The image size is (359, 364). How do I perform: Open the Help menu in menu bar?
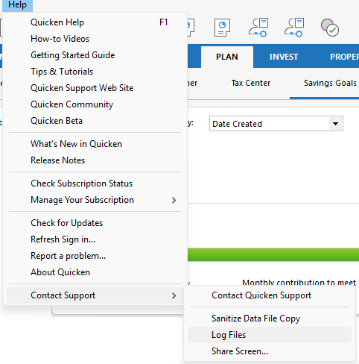tap(17, 5)
